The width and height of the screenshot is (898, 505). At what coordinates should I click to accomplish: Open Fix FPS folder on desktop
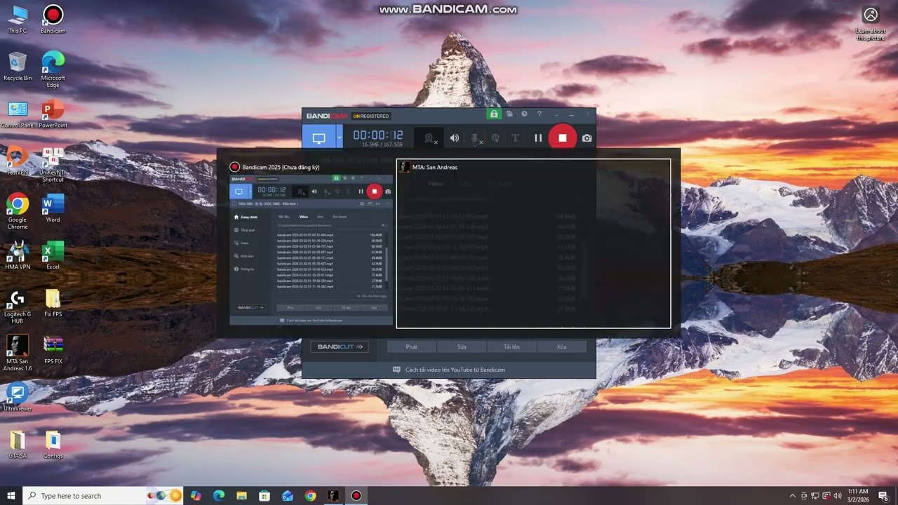pos(53,303)
